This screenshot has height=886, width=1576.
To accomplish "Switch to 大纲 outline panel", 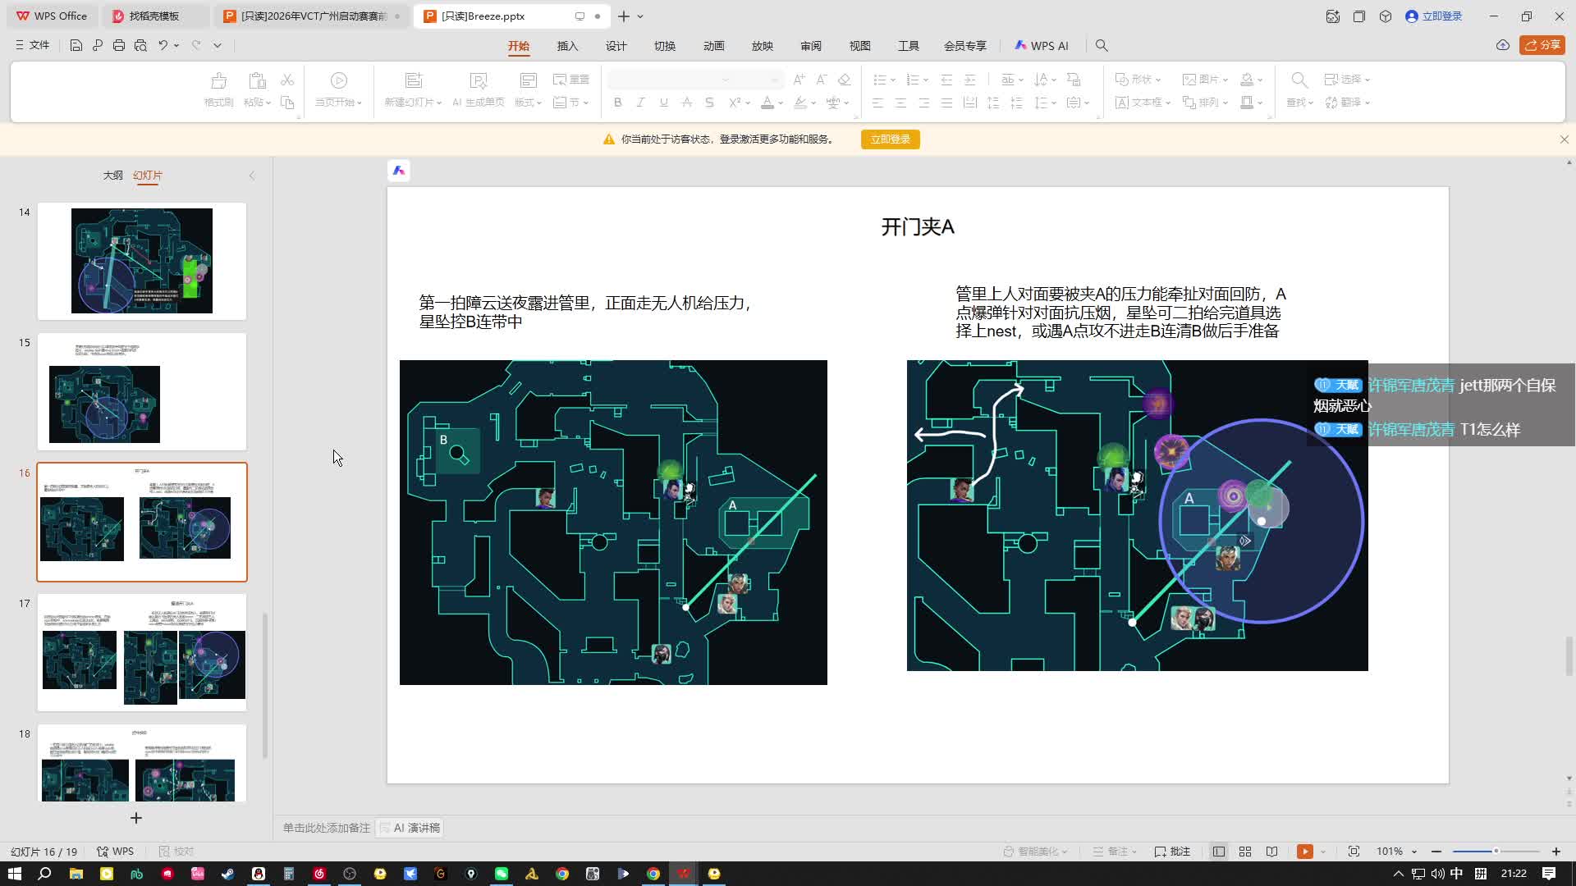I will tap(112, 176).
